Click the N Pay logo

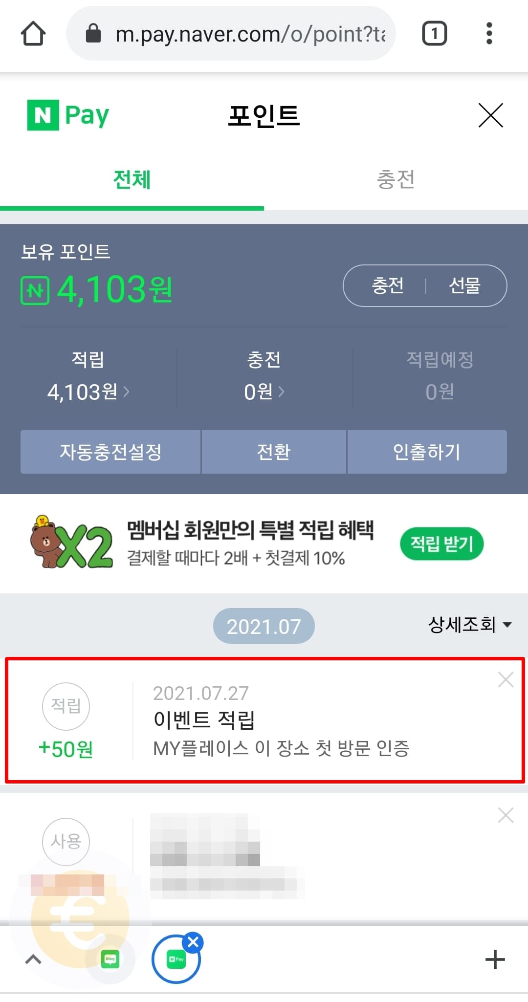click(x=68, y=115)
